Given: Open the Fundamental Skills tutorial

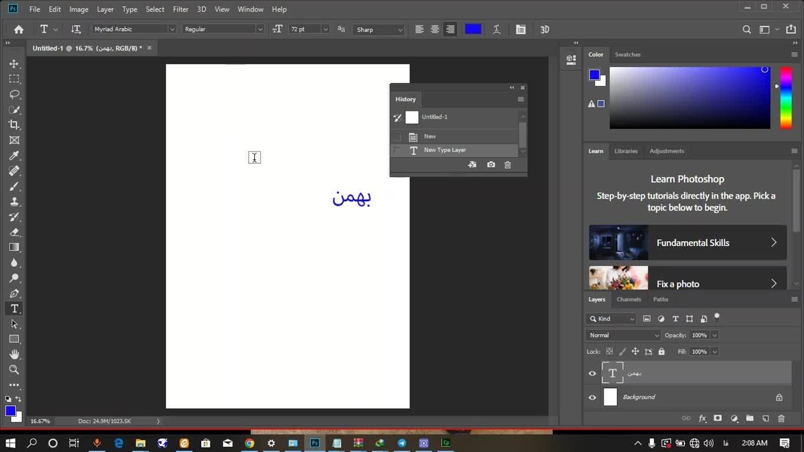Looking at the screenshot, I should pos(687,243).
